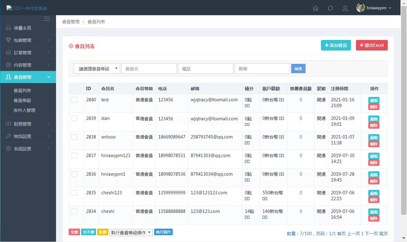The width and height of the screenshot is (407, 242).
Task: Open the 執行會員等級操作 dropdown
Action: pyautogui.click(x=131, y=233)
